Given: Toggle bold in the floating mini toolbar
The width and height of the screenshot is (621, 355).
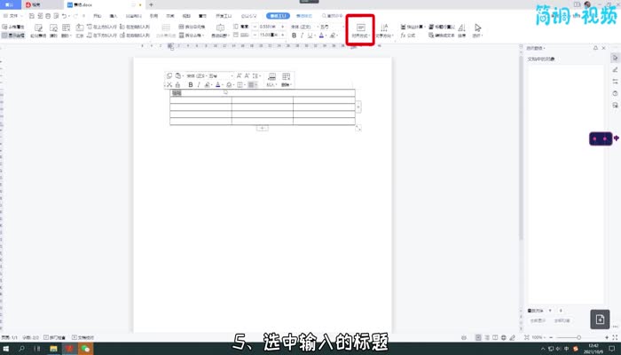Looking at the screenshot, I should tap(190, 85).
